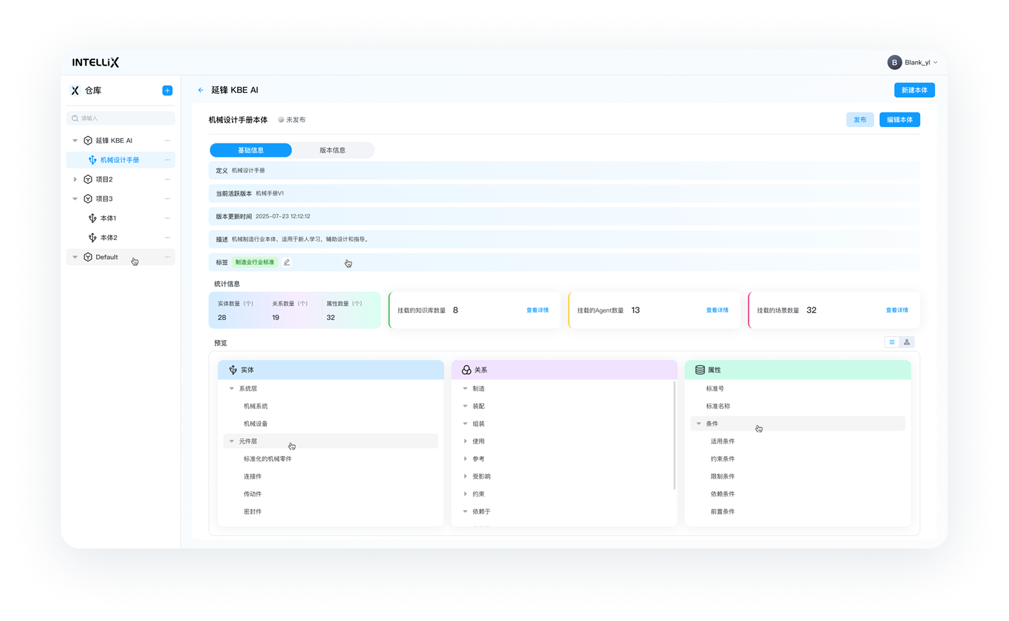This screenshot has width=1009, height=621.
Task: Click the back arrow next to 延锋 KBE AI
Action: click(x=201, y=90)
